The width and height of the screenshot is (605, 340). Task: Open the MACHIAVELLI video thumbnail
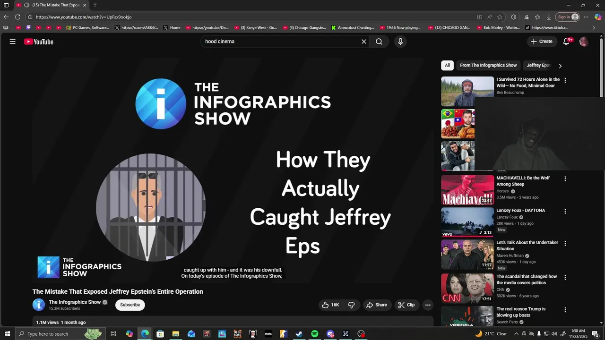[467, 190]
